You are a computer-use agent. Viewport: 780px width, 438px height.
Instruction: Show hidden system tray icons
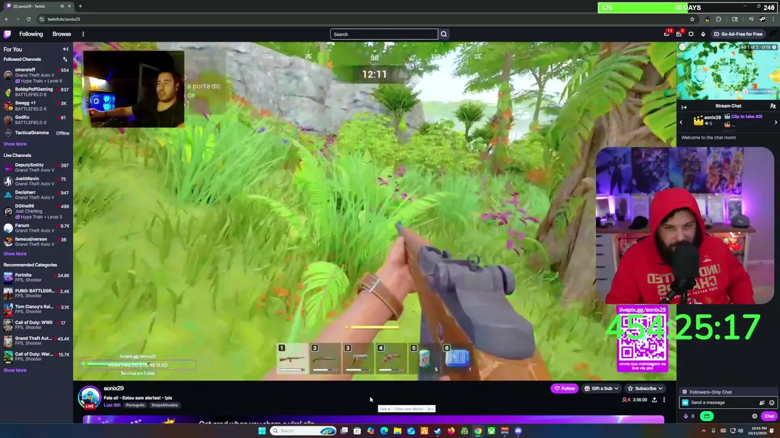click(704, 431)
